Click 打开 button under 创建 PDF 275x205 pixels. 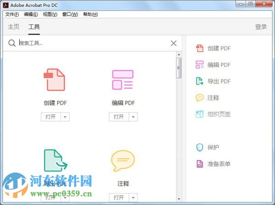click(x=51, y=117)
